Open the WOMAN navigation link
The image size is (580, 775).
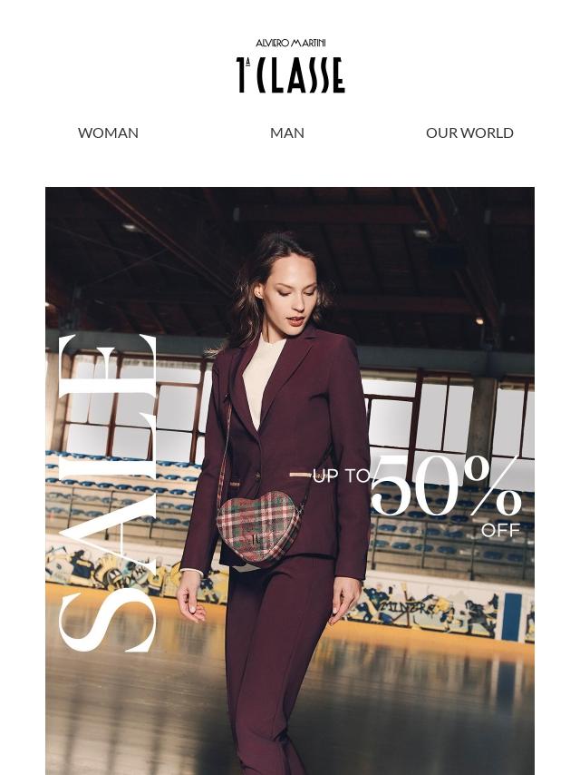point(108,133)
